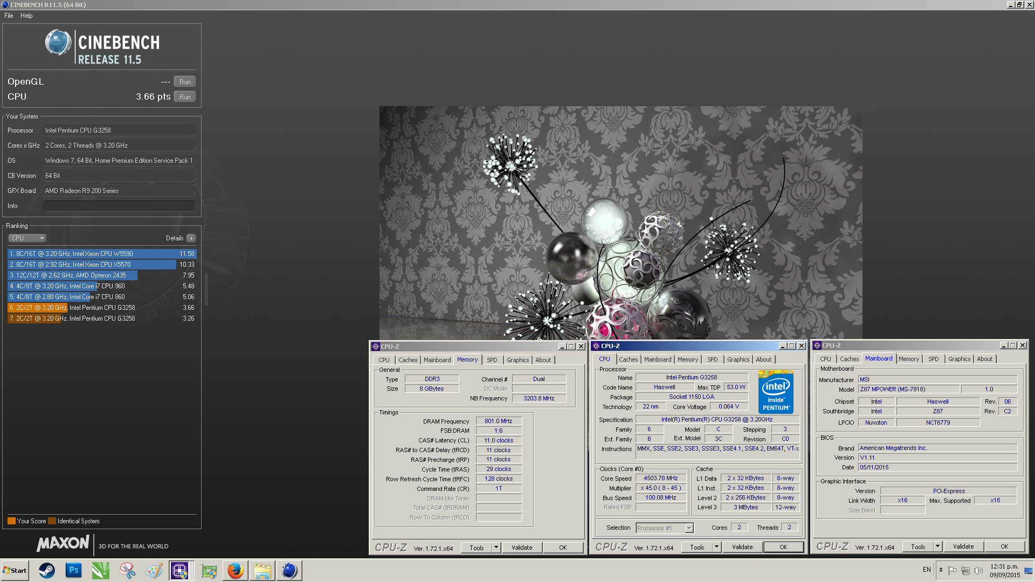Select the CPU-Z taskbar icon
This screenshot has height=582, width=1035.
[x=180, y=570]
